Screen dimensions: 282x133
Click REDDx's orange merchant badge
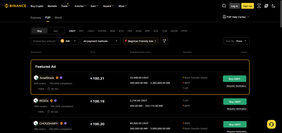51,101
